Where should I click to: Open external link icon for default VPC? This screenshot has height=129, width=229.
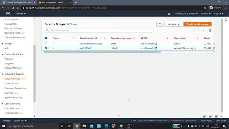tap(156, 48)
